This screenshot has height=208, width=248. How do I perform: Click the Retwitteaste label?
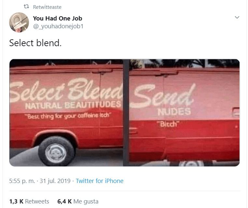pyautogui.click(x=47, y=7)
